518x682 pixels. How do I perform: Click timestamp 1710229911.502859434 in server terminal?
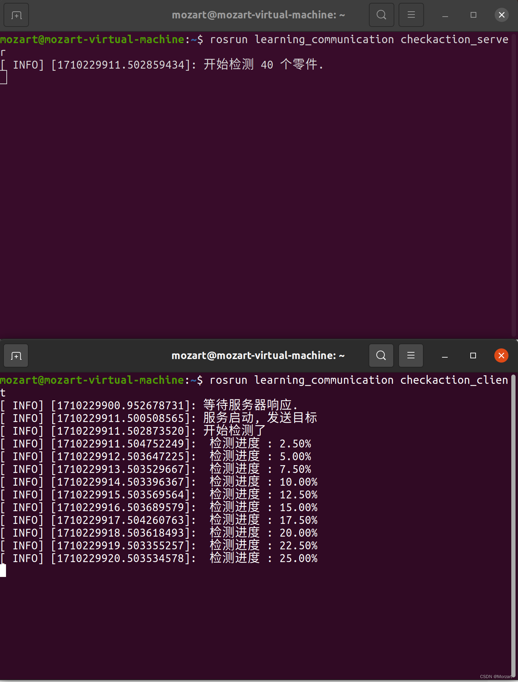coord(121,65)
